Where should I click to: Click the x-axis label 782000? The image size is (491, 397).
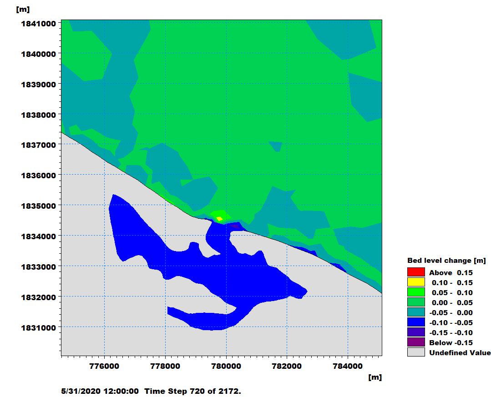click(287, 366)
